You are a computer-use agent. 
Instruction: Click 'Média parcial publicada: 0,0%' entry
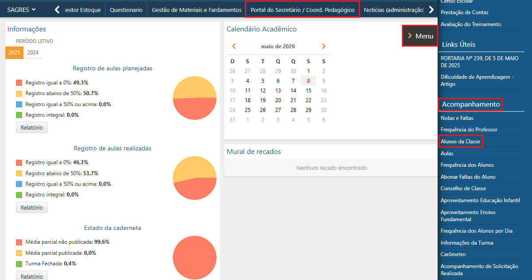[x=61, y=253]
